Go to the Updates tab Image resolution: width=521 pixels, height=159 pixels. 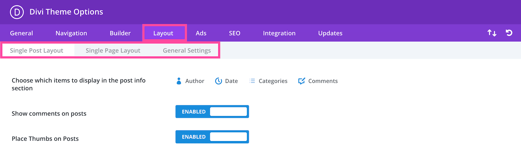(x=330, y=33)
